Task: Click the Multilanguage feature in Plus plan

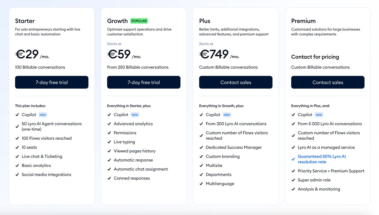Action: [x=220, y=184]
